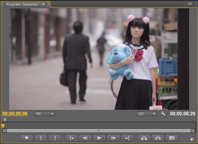Screen dimensions: 198x144
Task: Select the Program: Sequence tab
Action: [22, 4]
